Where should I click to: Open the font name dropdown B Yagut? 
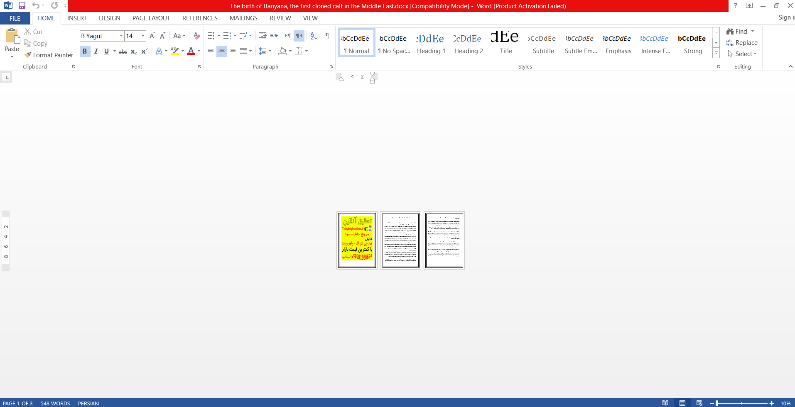121,36
